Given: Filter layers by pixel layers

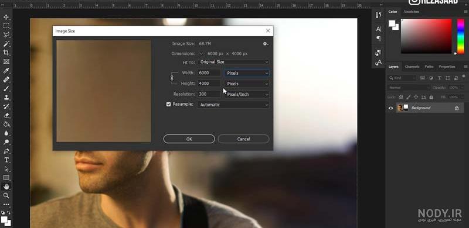Looking at the screenshot, I should point(422,78).
